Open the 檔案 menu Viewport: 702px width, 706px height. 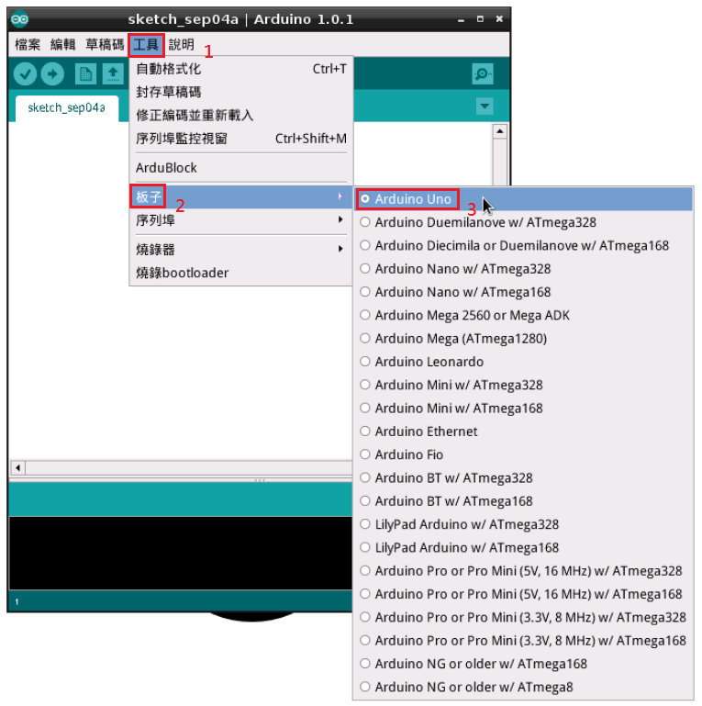28,45
